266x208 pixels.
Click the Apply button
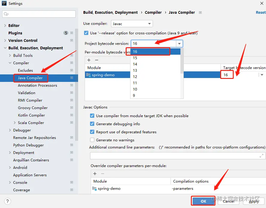coord(254,201)
